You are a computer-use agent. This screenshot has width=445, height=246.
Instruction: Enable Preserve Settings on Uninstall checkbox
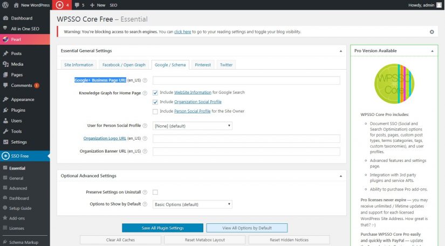coord(155,192)
